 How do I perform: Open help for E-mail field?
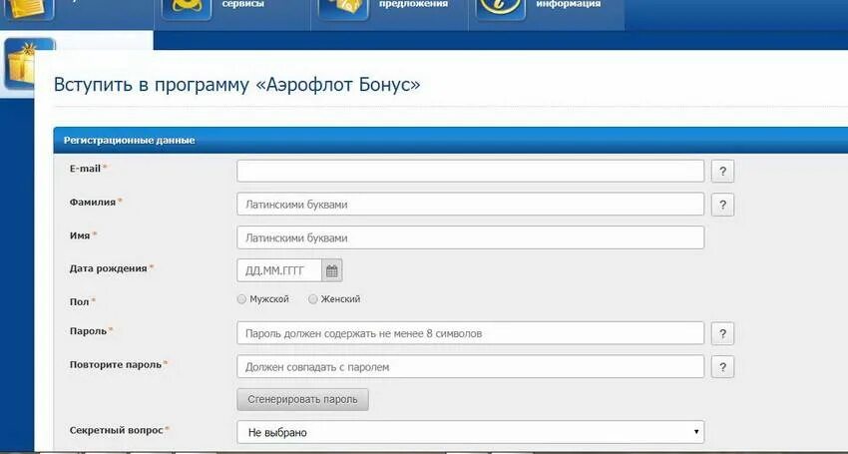click(722, 172)
